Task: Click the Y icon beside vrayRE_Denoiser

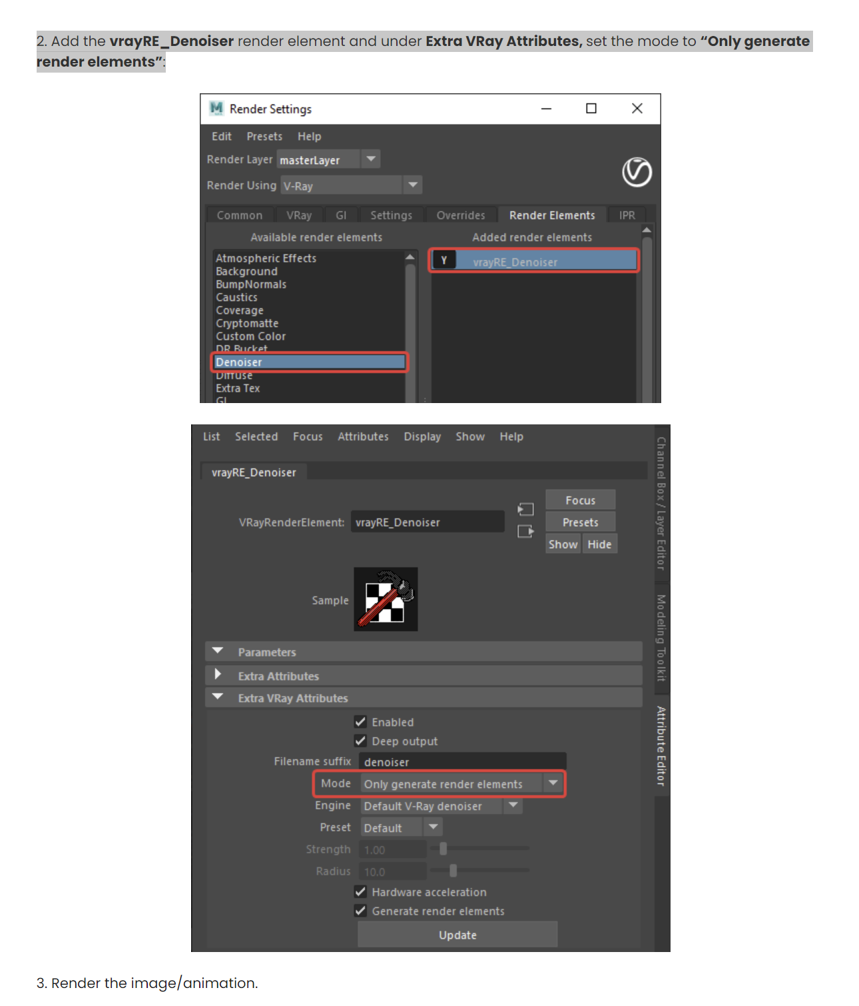Action: click(x=444, y=260)
